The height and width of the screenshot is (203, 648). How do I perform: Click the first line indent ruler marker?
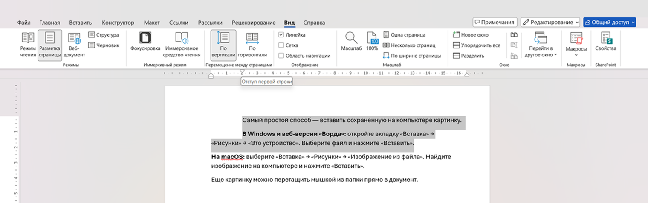[x=242, y=72]
